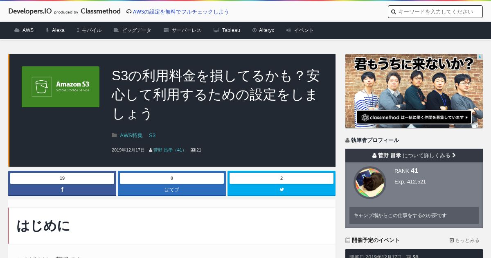Click the server icon beside サーバーレス
491x258 pixels.
click(166, 30)
